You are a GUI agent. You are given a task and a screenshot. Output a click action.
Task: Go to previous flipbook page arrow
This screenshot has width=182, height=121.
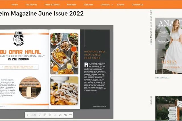28,115
